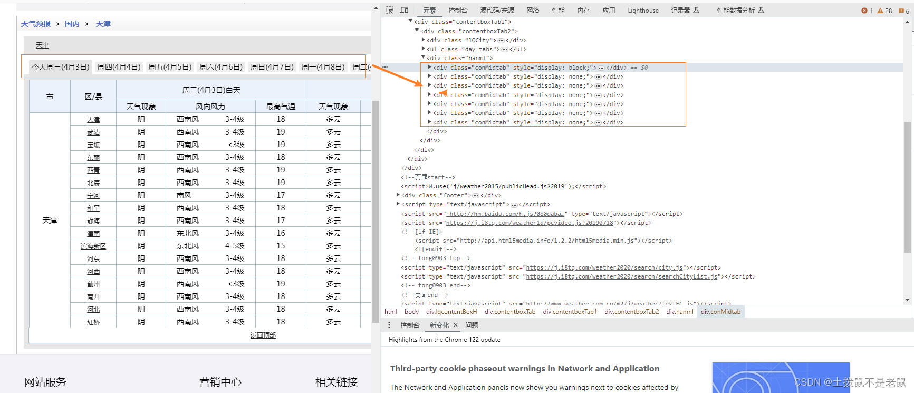Open the Lighthouse tab
Screen dimensions: 914x393
pos(643,11)
